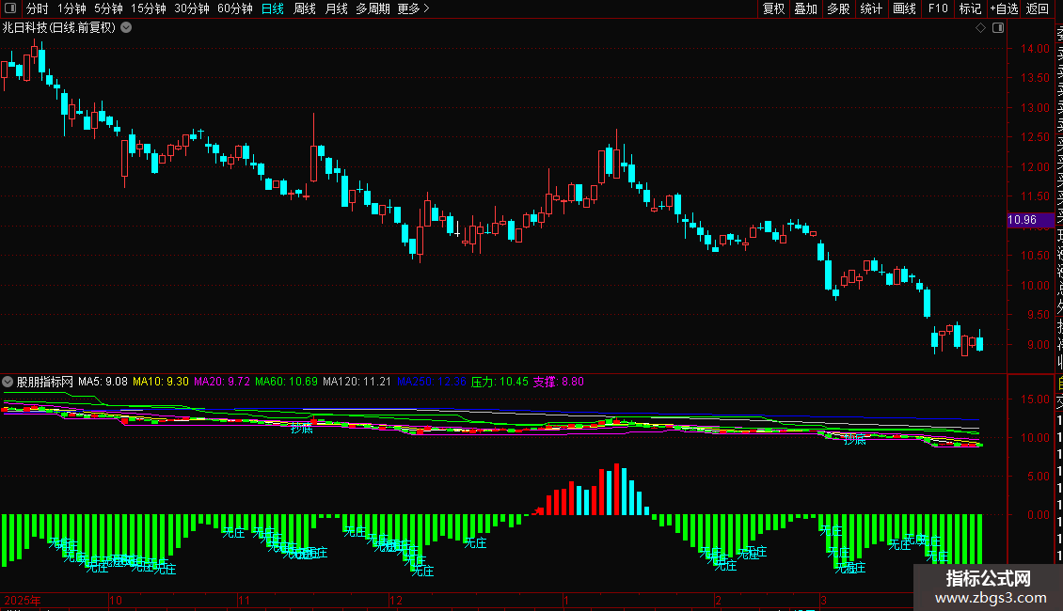Click the panel layout icon at top-left
The image size is (1063, 611).
(x=10, y=8)
